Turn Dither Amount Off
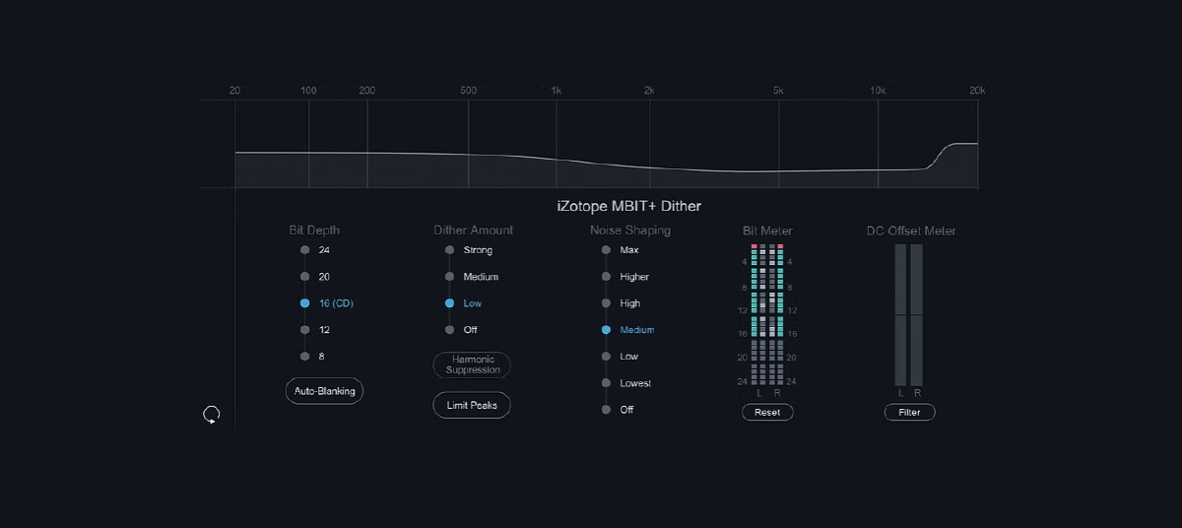1182x528 pixels. point(461,330)
